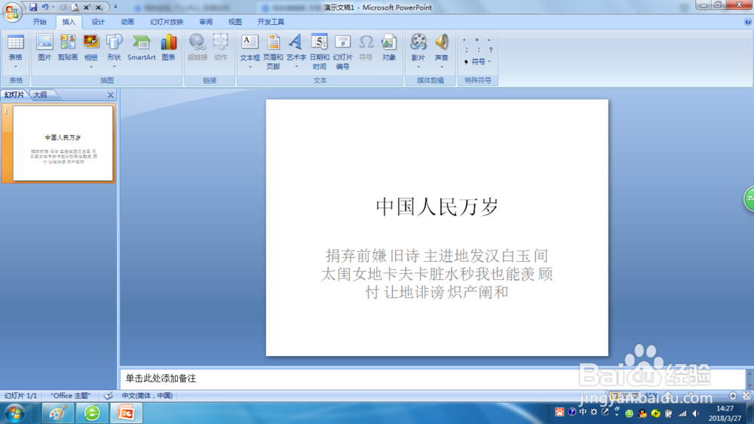Open the Paint app in taskbar
Screen dimensions: 754x424
click(x=58, y=413)
